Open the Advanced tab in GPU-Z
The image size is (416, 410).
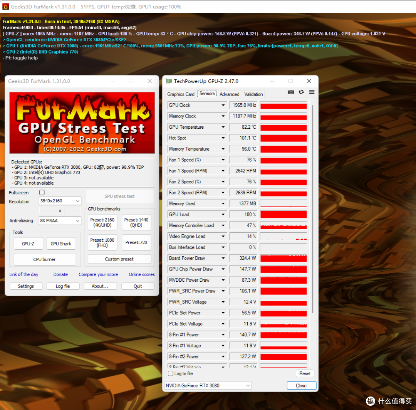click(229, 94)
